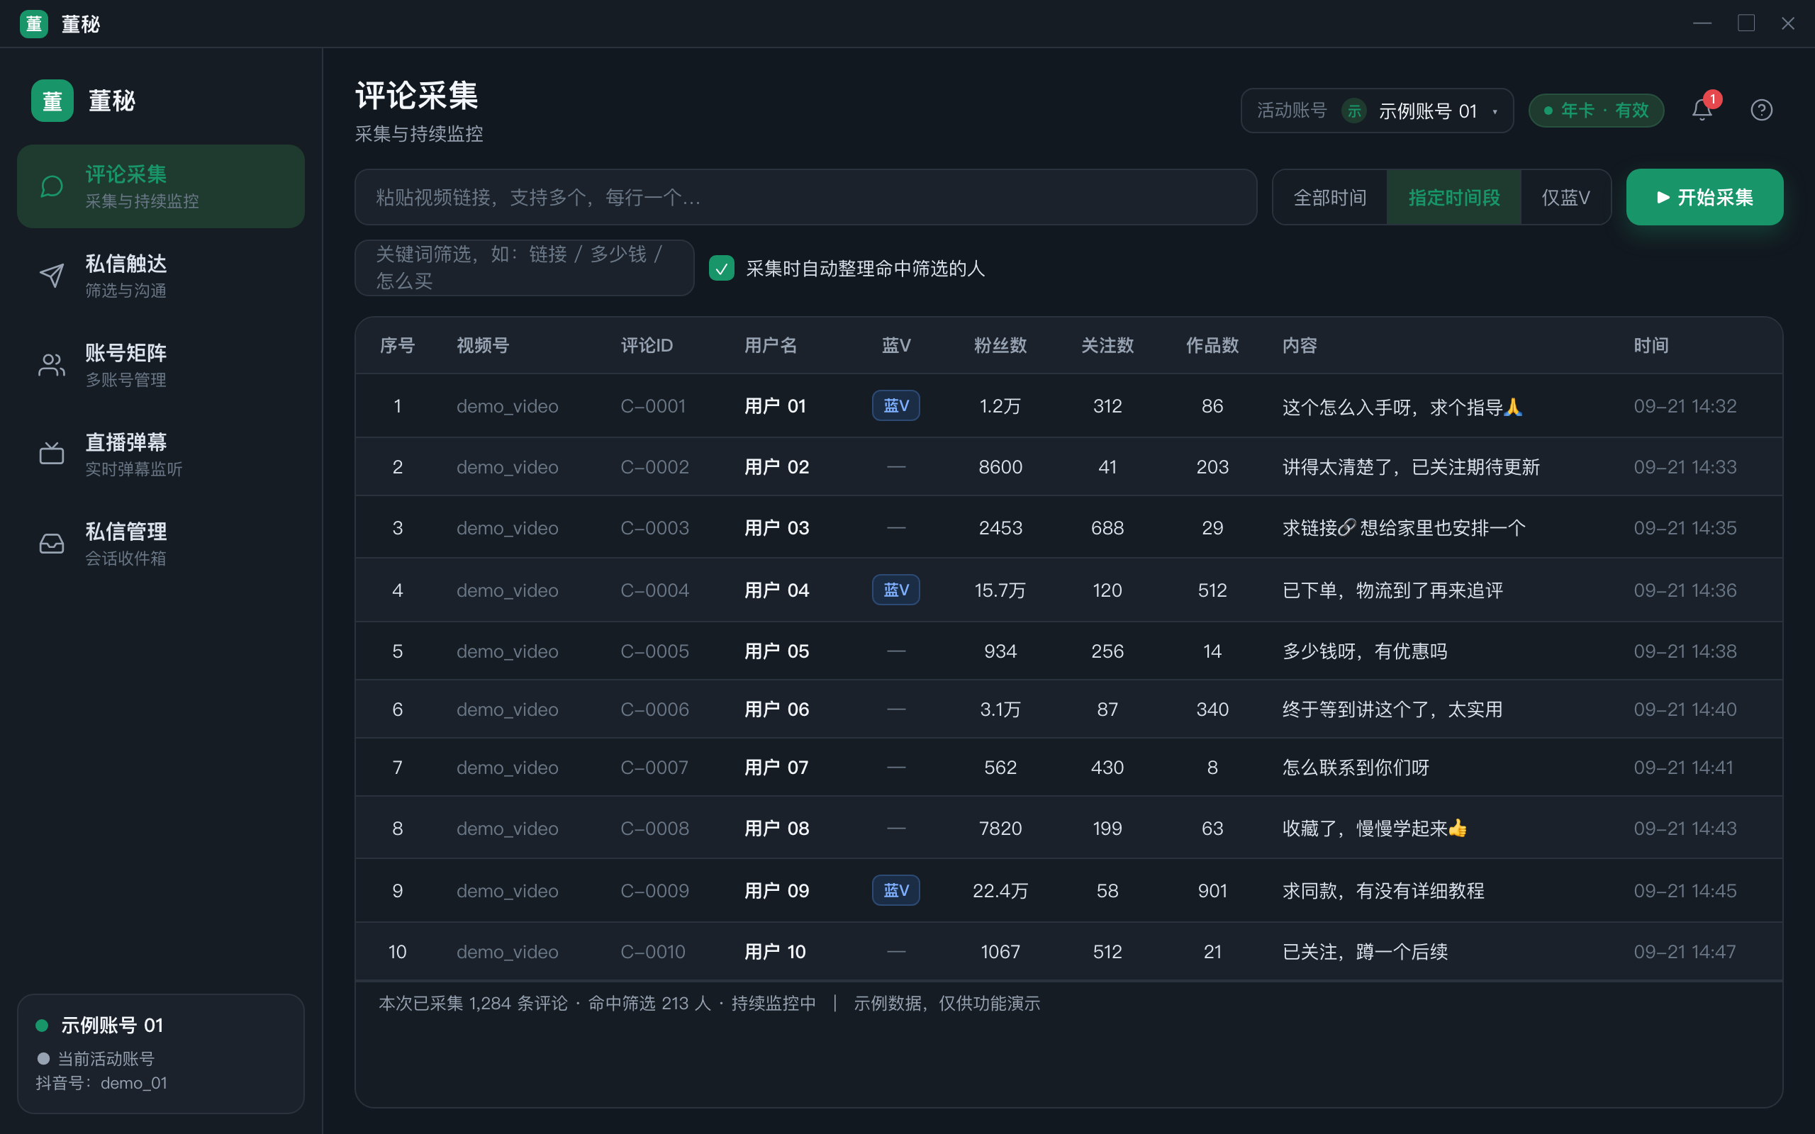Screen dimensions: 1815x1134
Task: Select username 用户 05 in table
Action: pos(776,651)
